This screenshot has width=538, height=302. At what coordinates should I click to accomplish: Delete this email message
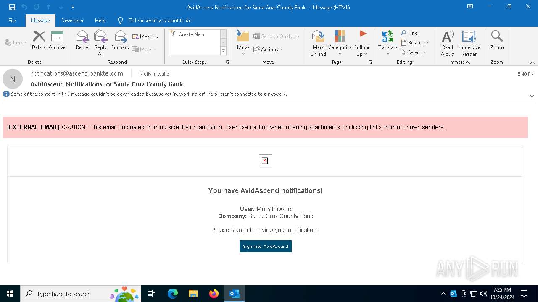tap(39, 40)
